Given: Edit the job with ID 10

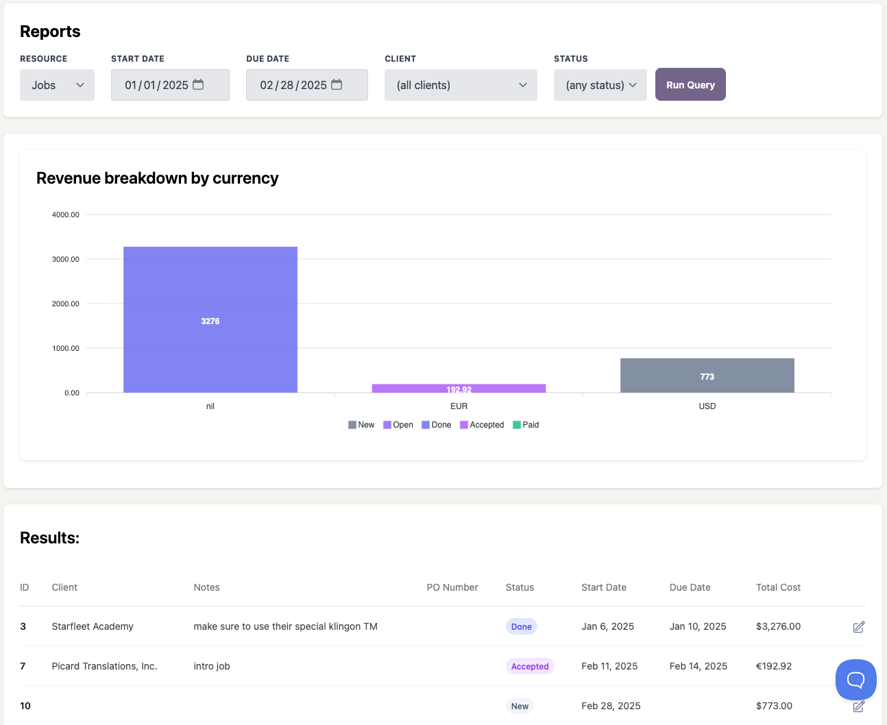Looking at the screenshot, I should pyautogui.click(x=858, y=706).
